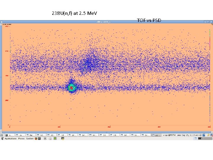Click the user name @FOTIA in the panel

click(170, 135)
